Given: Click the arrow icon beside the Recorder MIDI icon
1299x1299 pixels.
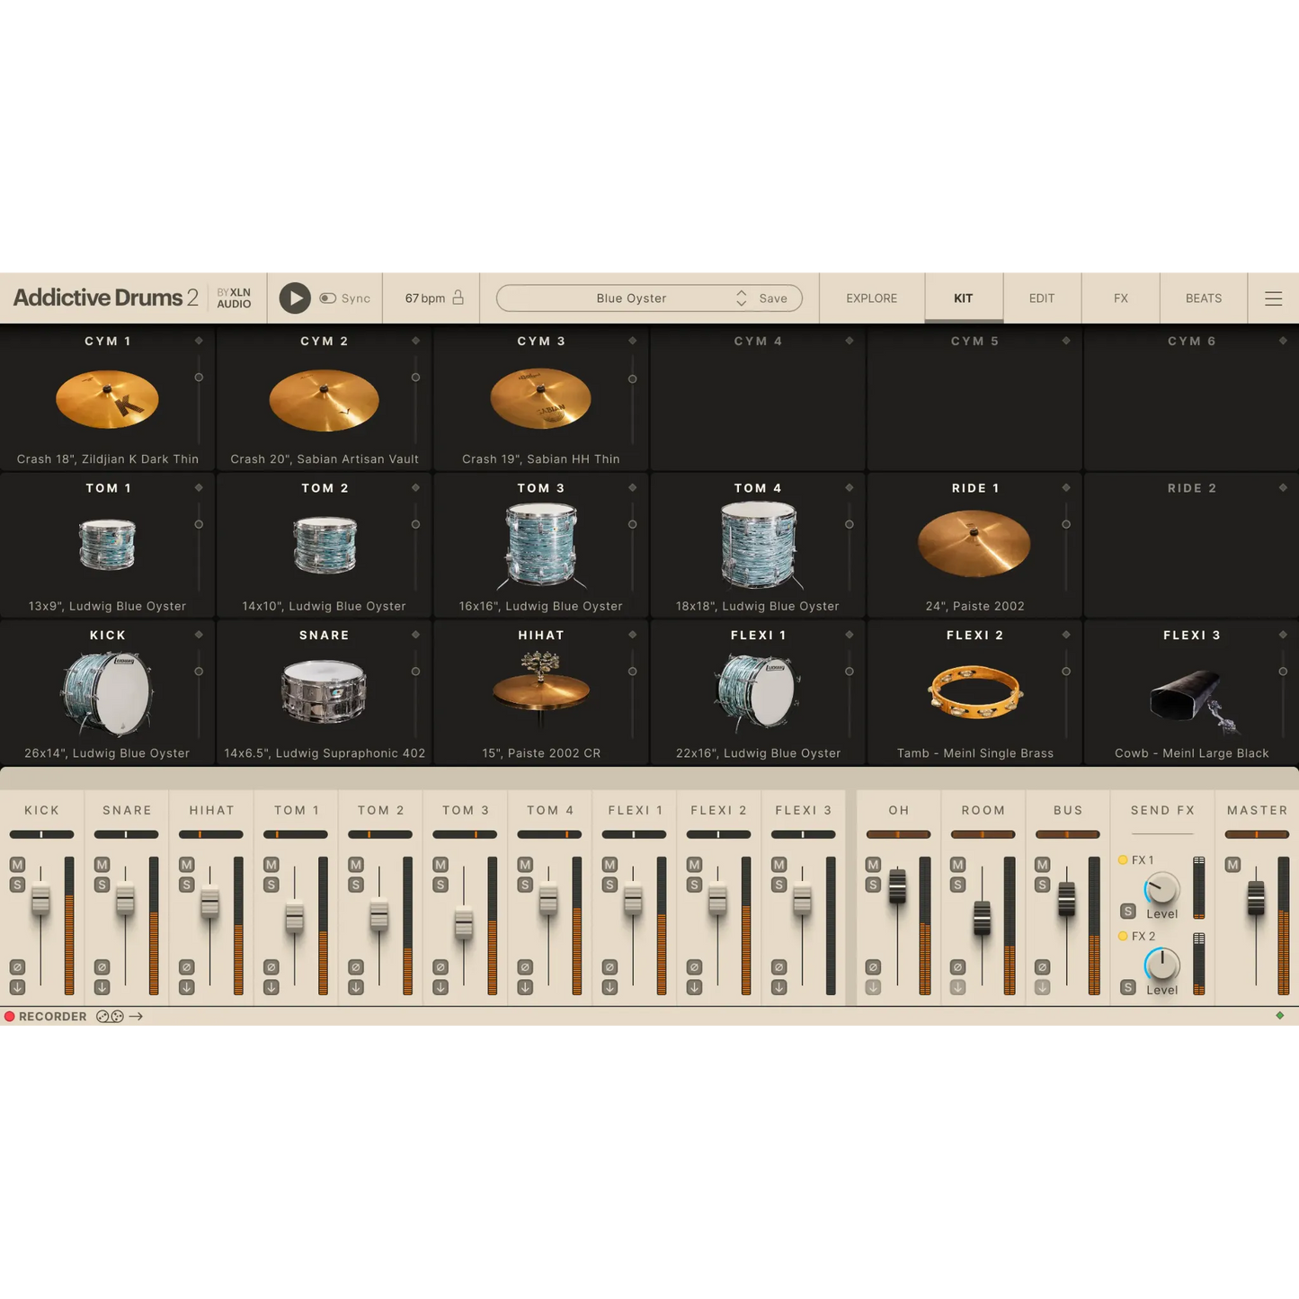Looking at the screenshot, I should pyautogui.click(x=137, y=1017).
